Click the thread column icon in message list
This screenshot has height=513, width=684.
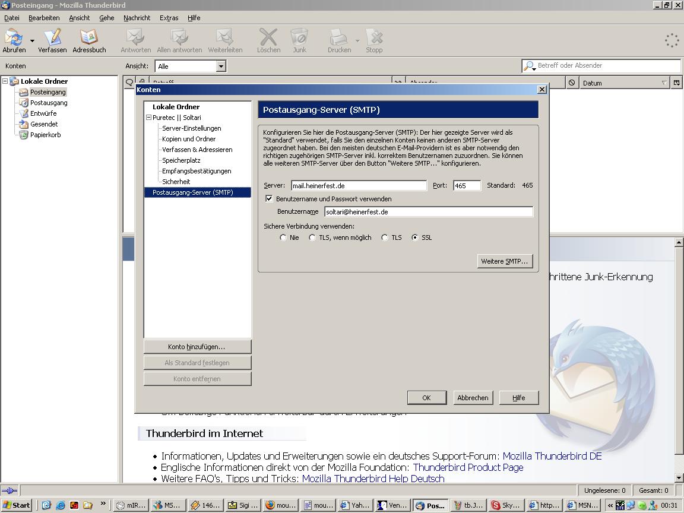[x=129, y=83]
